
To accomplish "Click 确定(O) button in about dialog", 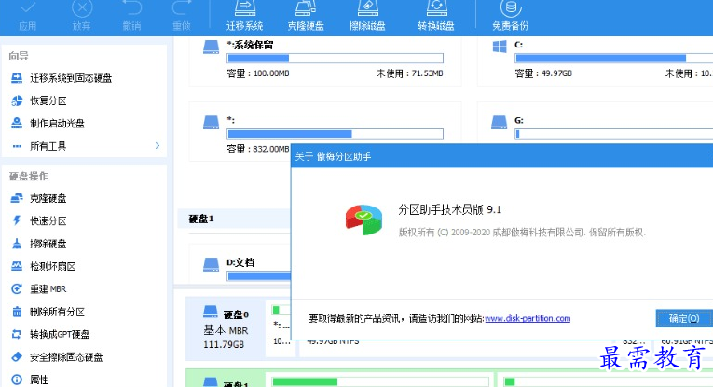I will 684,318.
